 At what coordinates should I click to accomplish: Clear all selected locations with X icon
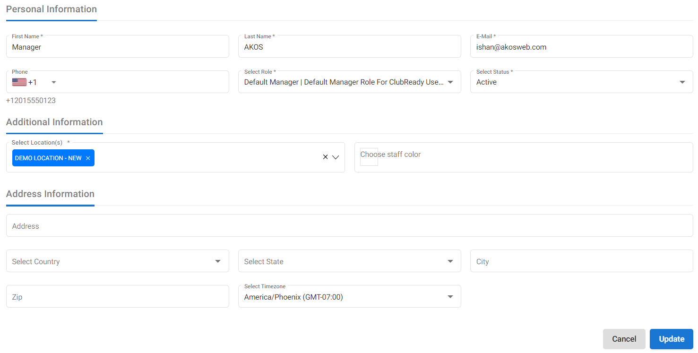coord(325,157)
